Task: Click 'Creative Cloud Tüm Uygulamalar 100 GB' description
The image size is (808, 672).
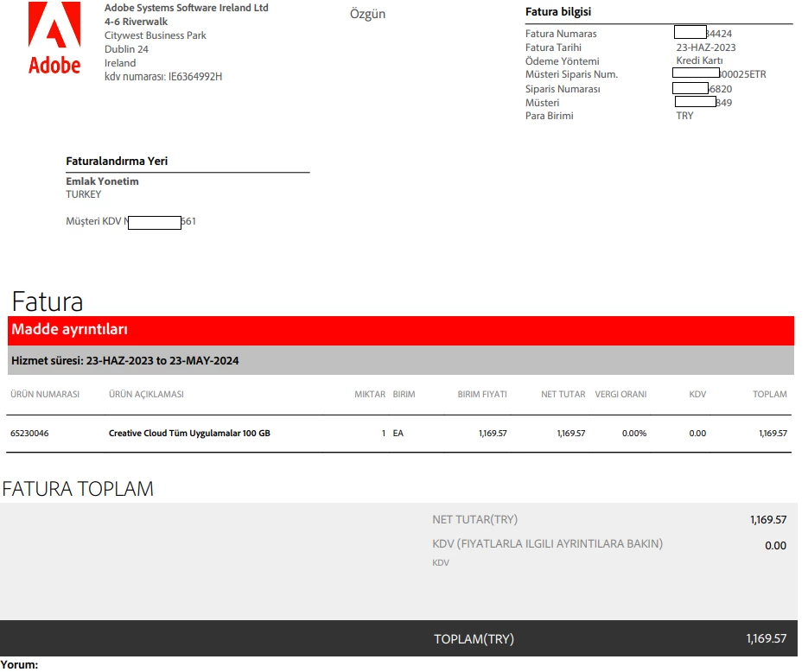Action: pyautogui.click(x=189, y=434)
